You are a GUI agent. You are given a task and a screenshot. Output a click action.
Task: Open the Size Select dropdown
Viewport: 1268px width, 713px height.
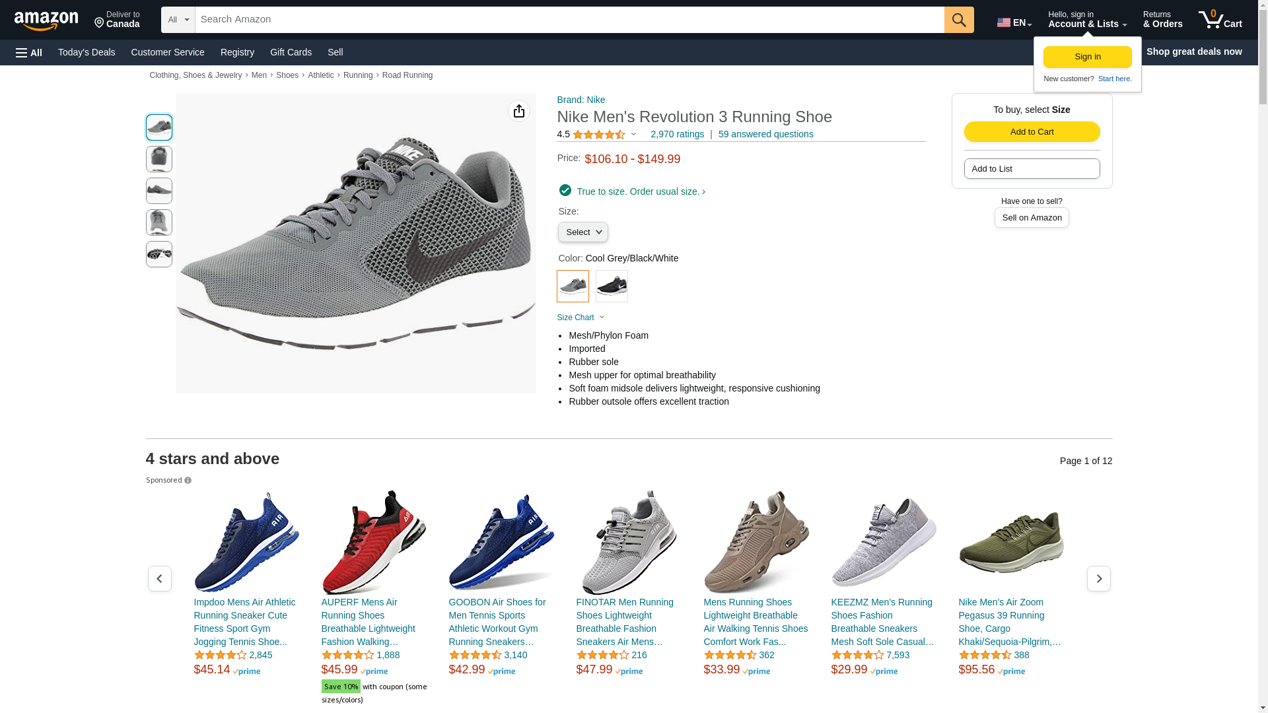(582, 232)
